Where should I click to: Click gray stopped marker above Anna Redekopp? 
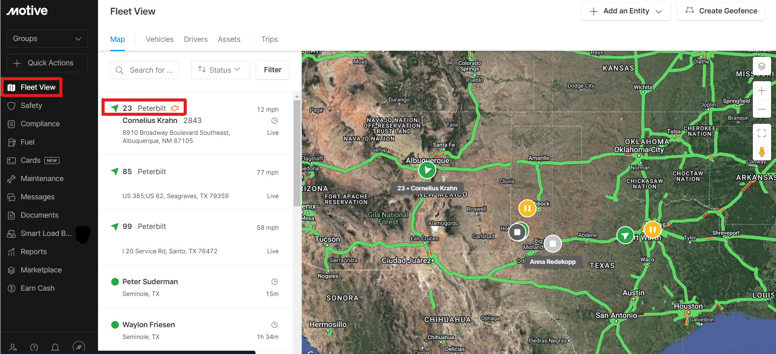[553, 244]
